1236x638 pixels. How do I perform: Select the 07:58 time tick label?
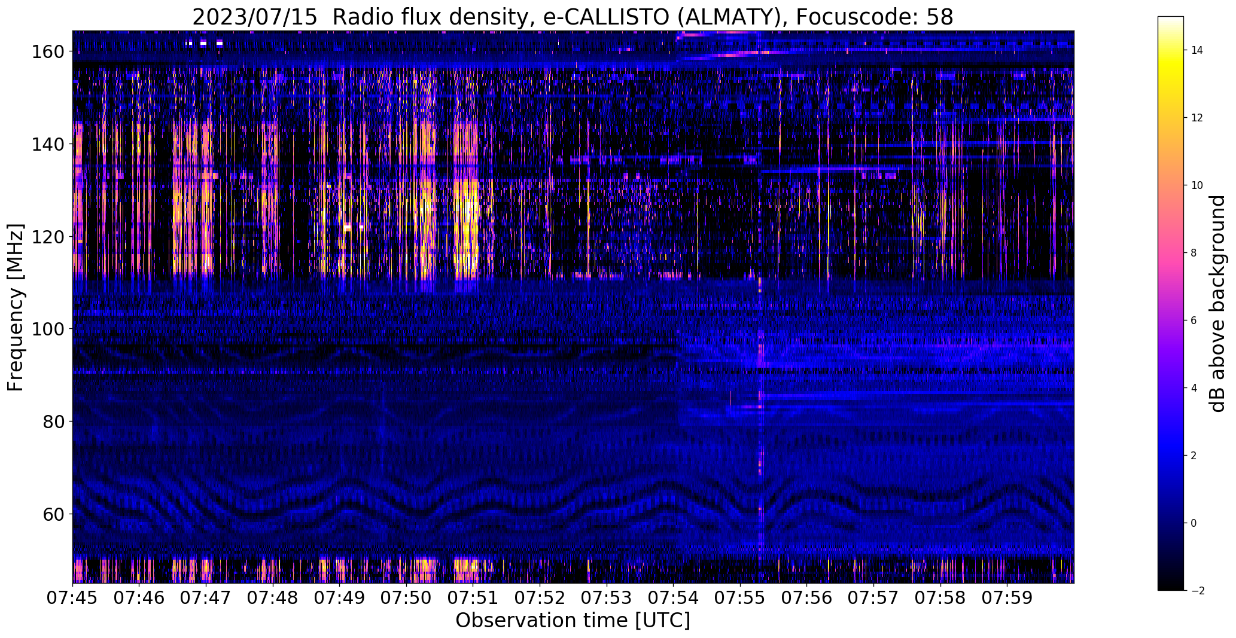point(940,598)
